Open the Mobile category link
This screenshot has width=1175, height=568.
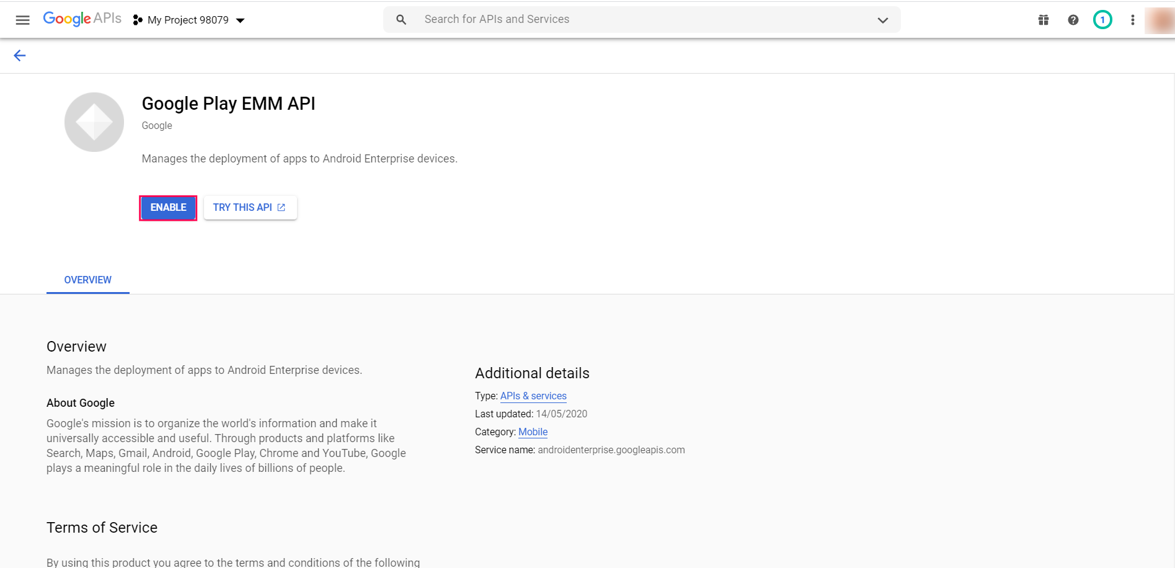click(533, 432)
